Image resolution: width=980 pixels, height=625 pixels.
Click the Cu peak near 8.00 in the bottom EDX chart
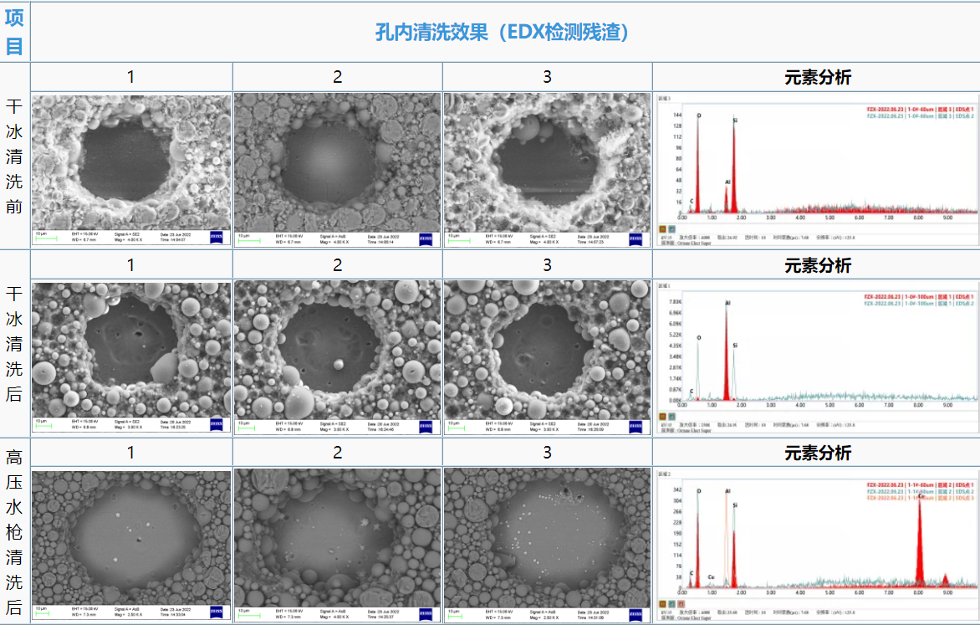(920, 535)
